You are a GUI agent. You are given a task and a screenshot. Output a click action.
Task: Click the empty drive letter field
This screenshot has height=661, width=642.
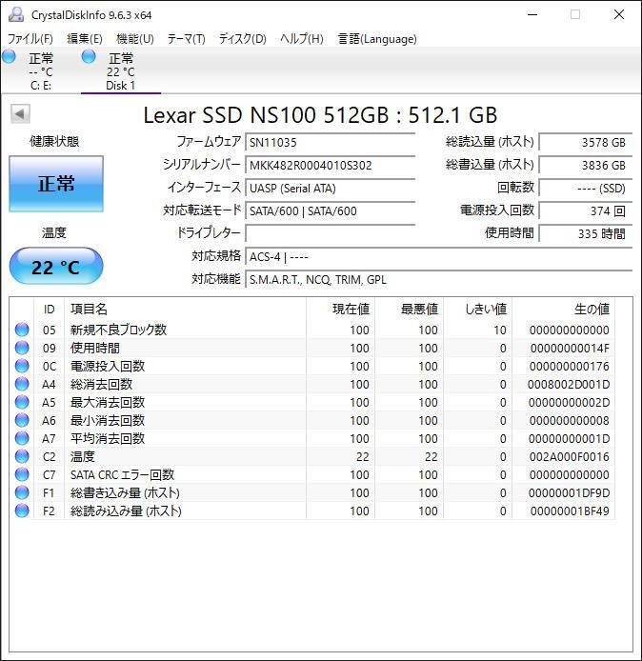[331, 233]
